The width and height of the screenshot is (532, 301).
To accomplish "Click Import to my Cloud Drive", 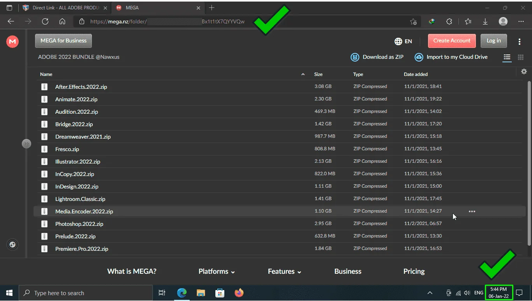I will 451,57.
